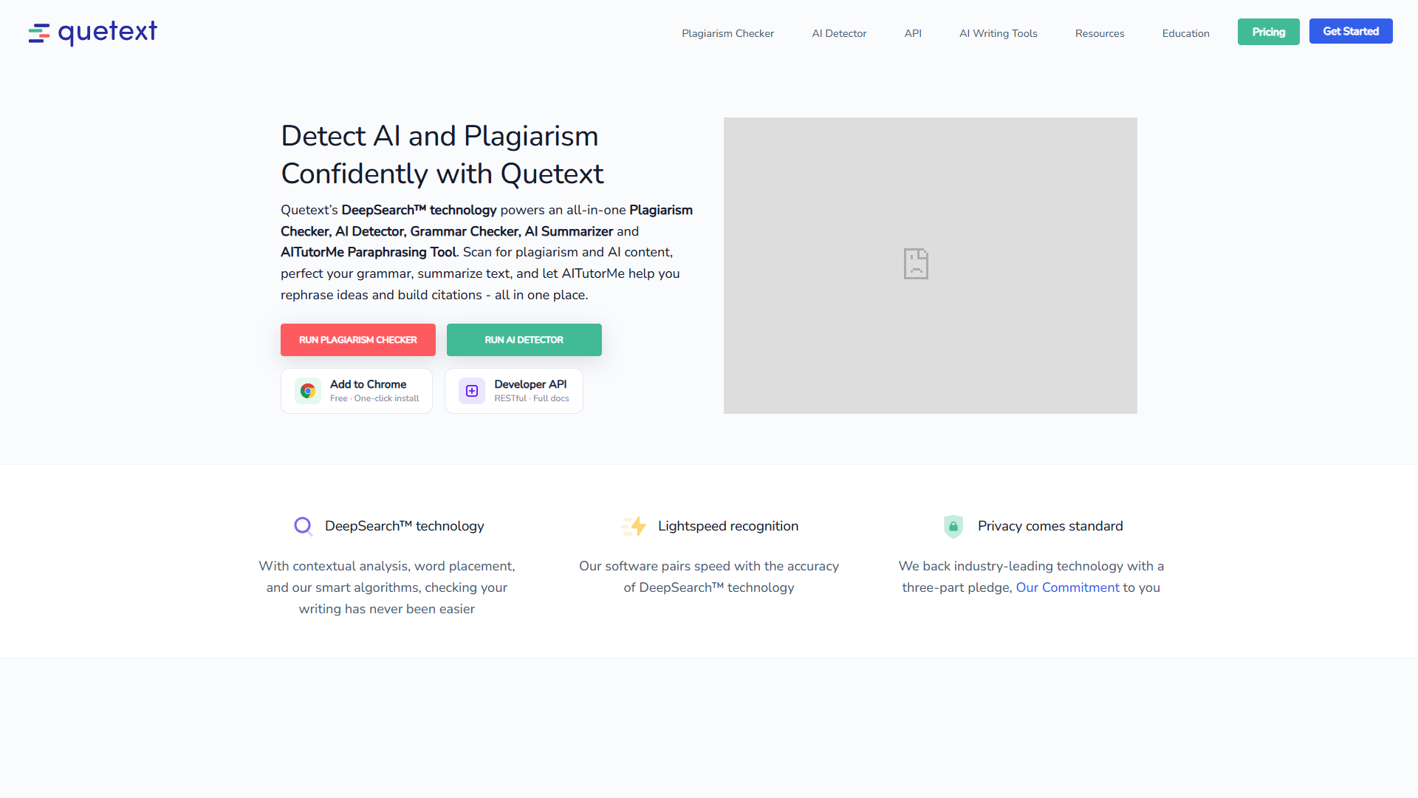Click the hero image placeholder area

point(931,265)
